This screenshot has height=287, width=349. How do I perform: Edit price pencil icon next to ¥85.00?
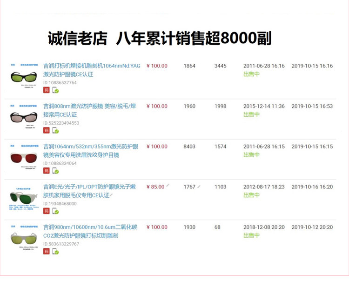168,185
